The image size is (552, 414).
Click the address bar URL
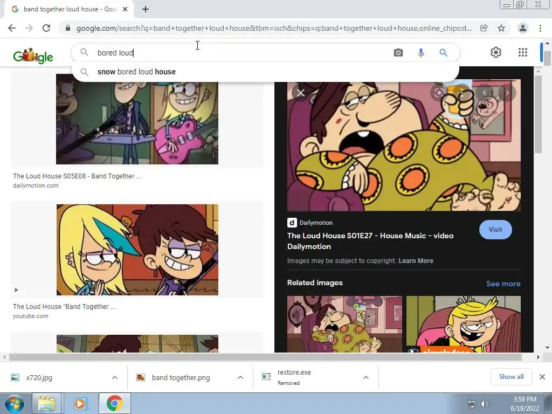pyautogui.click(x=274, y=28)
